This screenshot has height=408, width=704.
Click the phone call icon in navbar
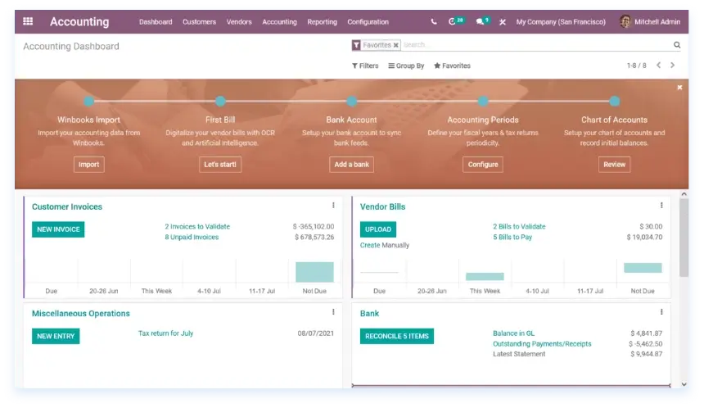pyautogui.click(x=434, y=22)
